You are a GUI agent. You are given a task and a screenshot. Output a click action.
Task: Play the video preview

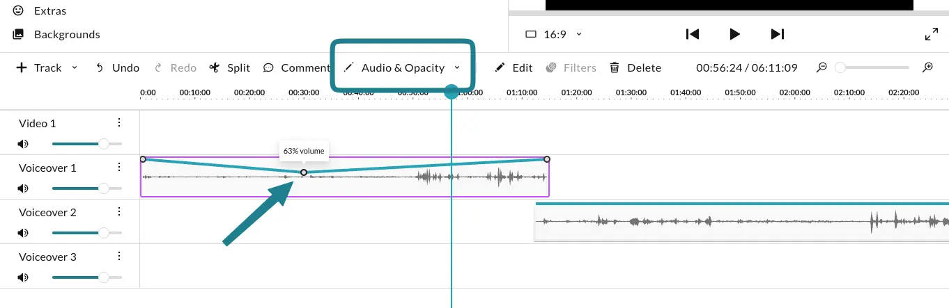(734, 34)
